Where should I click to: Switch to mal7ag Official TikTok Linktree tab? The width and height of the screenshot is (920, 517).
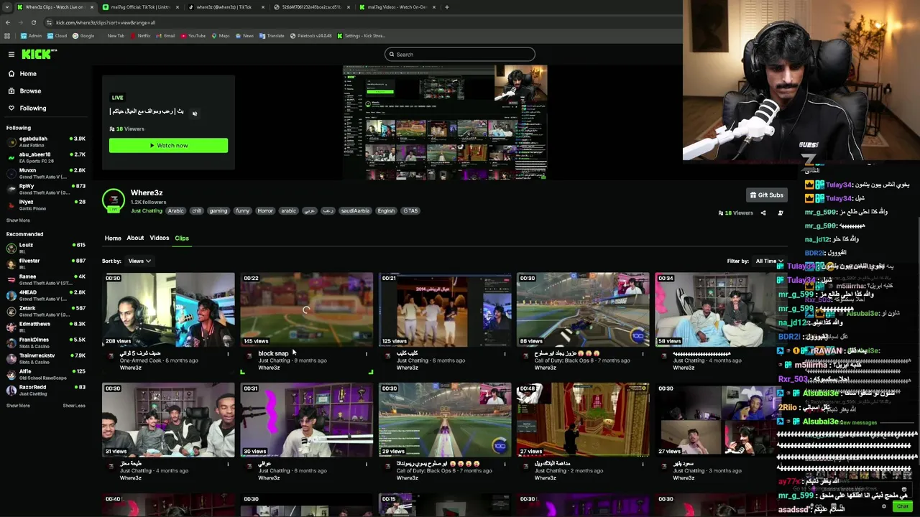pos(140,7)
